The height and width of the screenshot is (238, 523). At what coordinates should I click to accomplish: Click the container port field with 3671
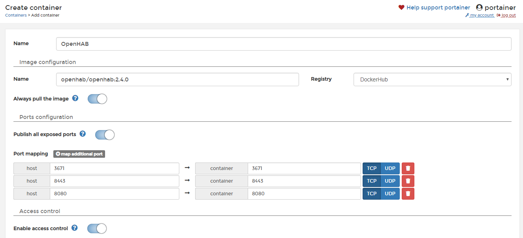[304, 168]
